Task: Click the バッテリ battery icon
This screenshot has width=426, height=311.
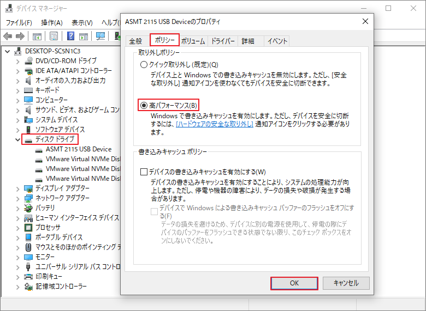Action: pos(28,208)
